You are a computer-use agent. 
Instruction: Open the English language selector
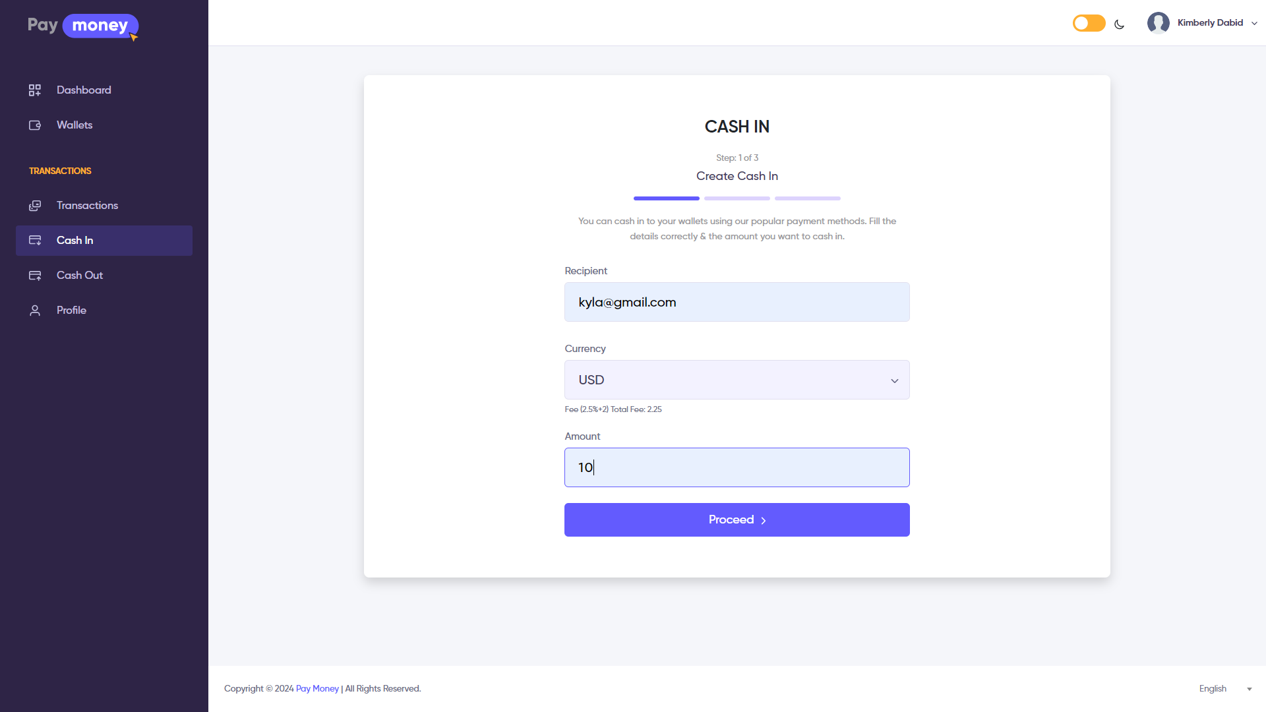(x=1224, y=688)
